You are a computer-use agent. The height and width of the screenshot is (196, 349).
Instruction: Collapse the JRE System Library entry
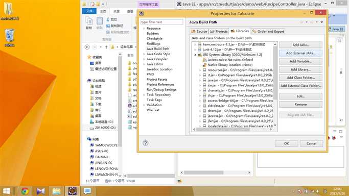[195, 55]
